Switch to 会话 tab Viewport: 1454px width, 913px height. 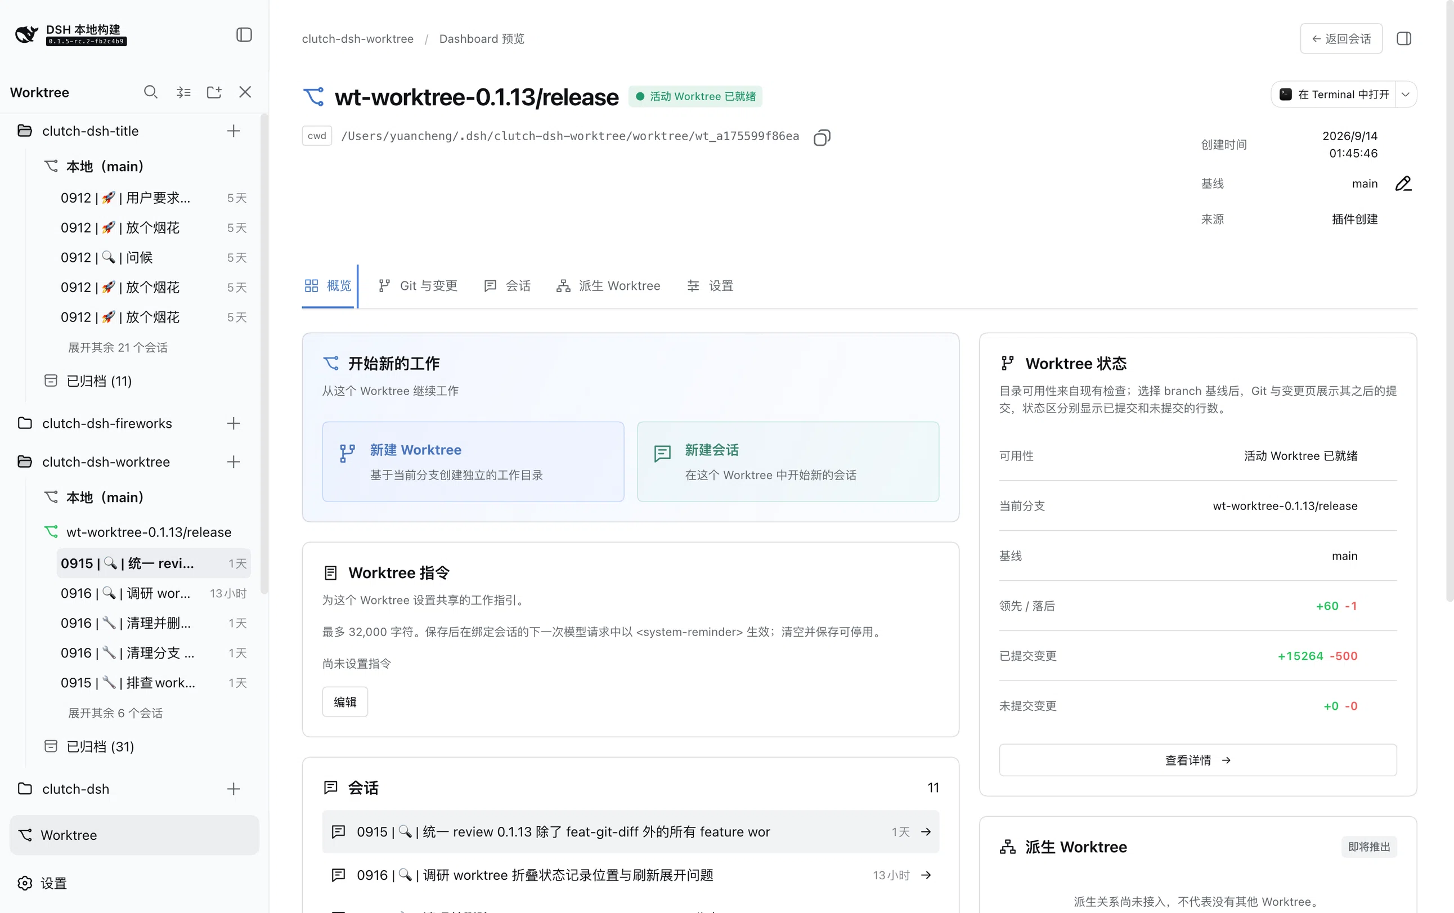tap(507, 286)
